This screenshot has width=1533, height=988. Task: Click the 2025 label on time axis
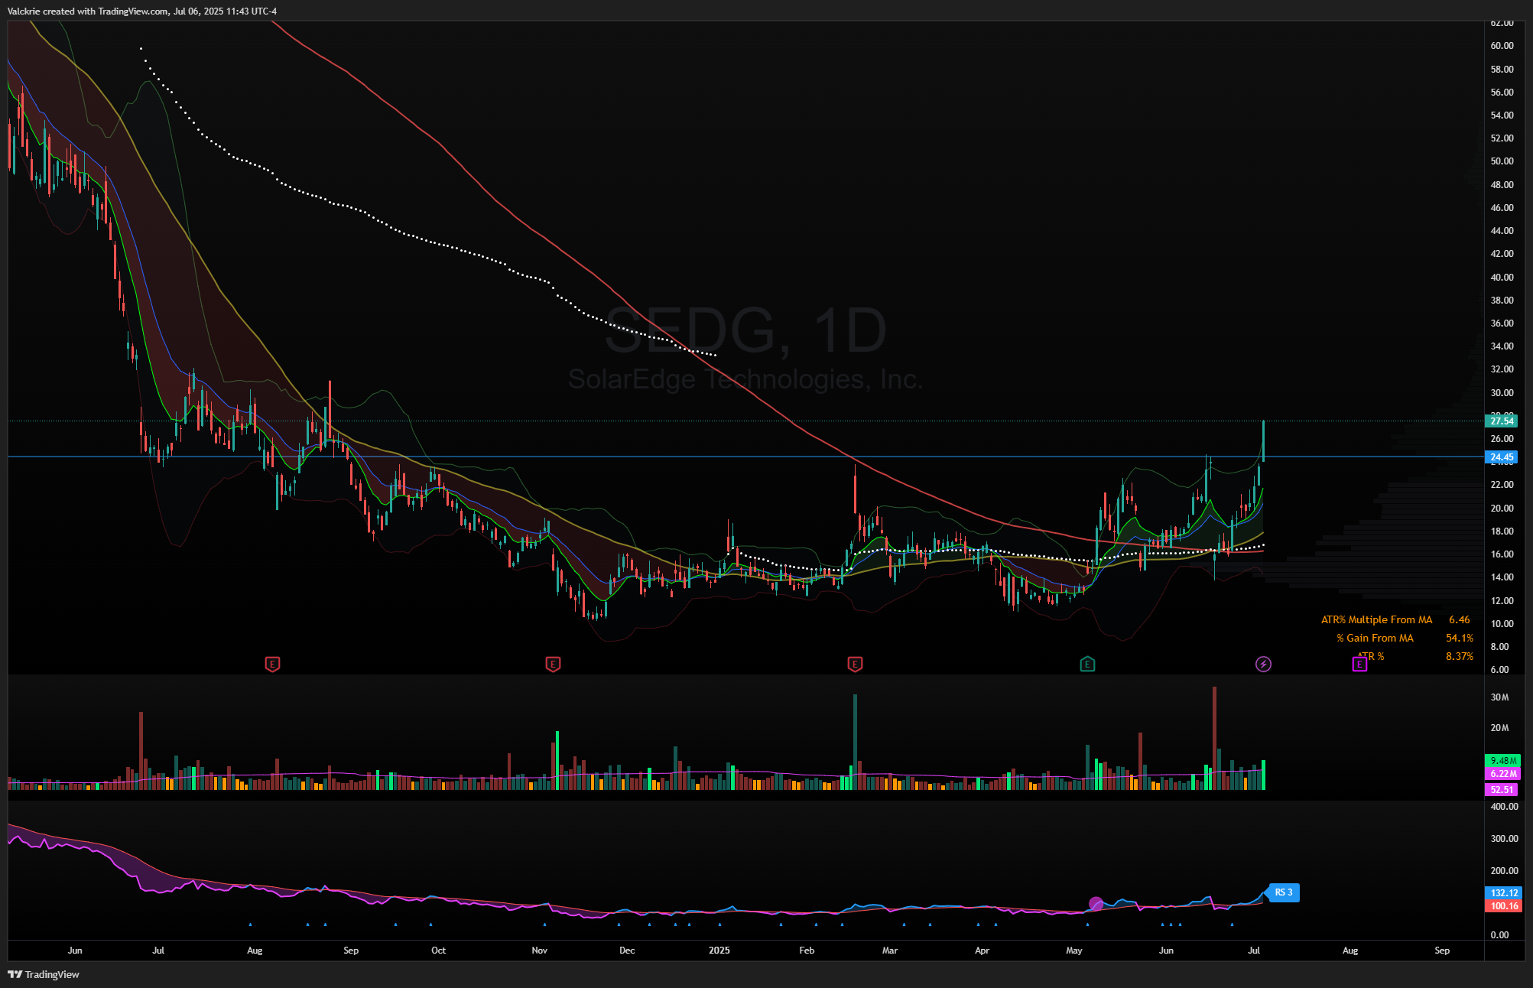[719, 951]
